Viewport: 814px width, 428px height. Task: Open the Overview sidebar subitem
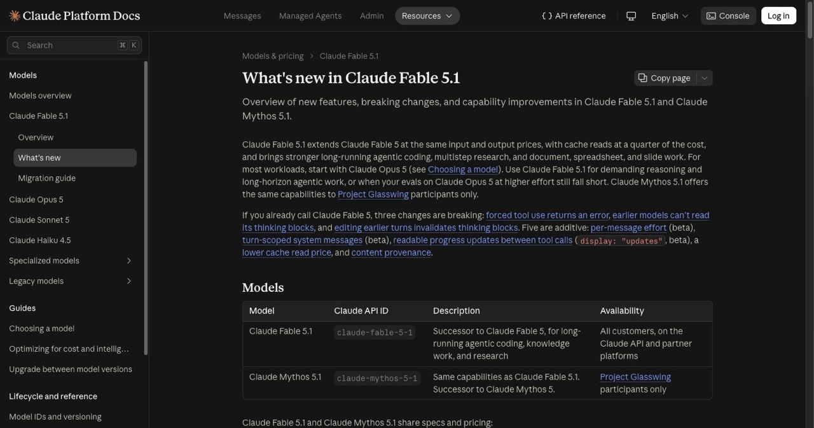tap(36, 137)
